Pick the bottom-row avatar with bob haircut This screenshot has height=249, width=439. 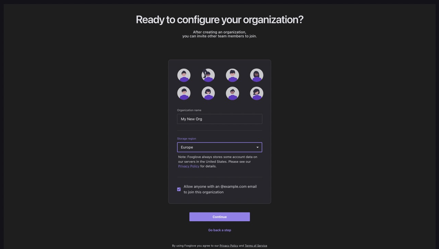(208, 93)
